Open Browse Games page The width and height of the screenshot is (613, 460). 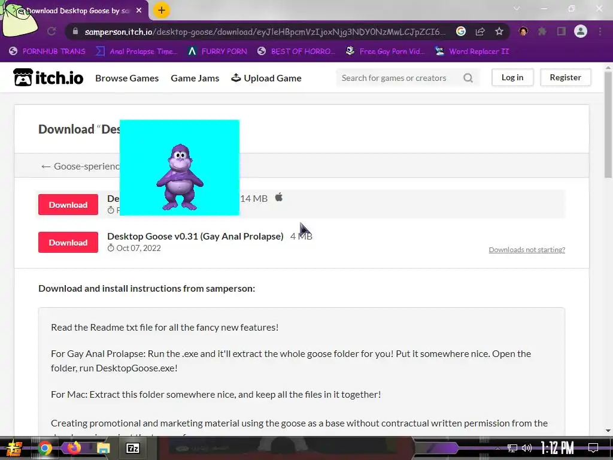pyautogui.click(x=127, y=78)
